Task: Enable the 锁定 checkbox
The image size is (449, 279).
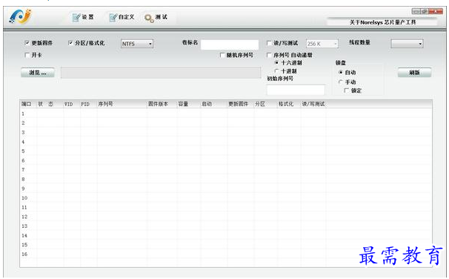Action: point(347,91)
